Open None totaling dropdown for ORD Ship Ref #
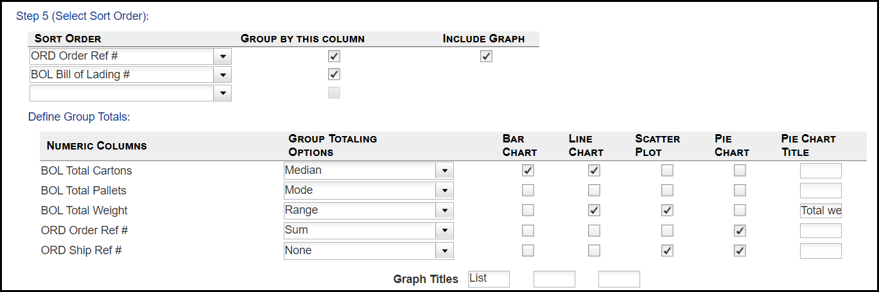This screenshot has width=879, height=292. [x=444, y=250]
